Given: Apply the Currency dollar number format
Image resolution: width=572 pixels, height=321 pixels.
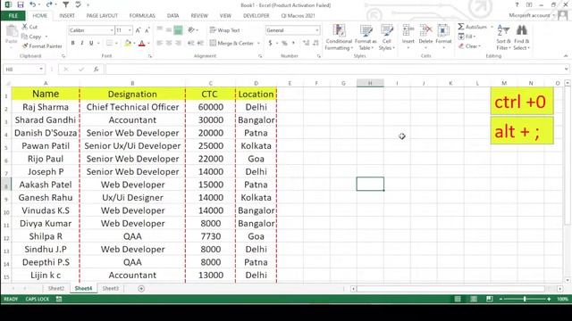Looking at the screenshot, I should 270,43.
